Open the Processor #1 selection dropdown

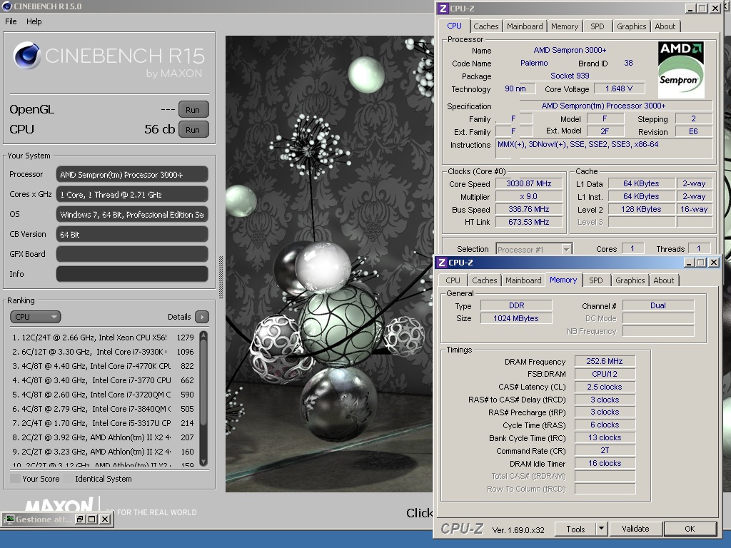tap(534, 249)
